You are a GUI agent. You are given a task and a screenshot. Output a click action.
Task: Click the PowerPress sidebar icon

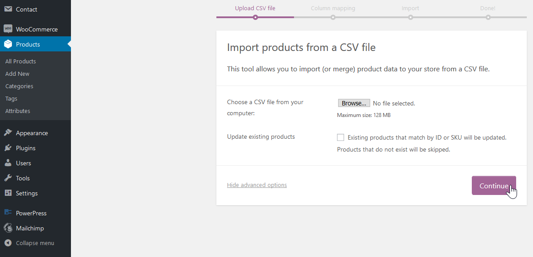(8, 213)
